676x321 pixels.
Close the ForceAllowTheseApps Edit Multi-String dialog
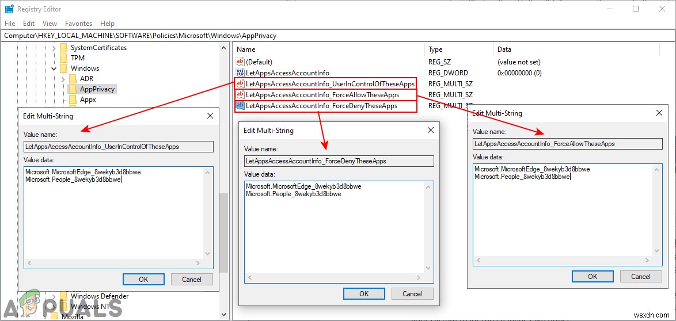click(x=659, y=113)
